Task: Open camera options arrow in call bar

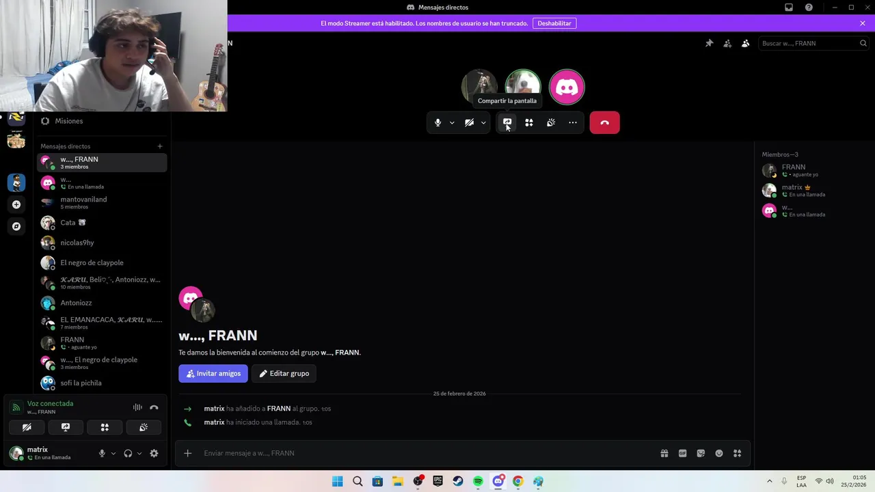Action: pyautogui.click(x=483, y=123)
